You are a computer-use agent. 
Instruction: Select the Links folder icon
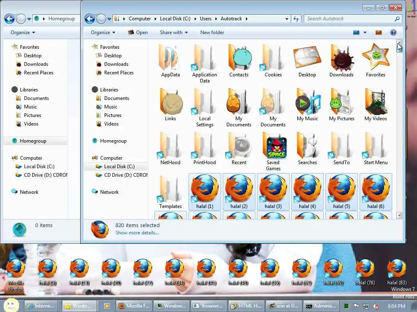click(170, 104)
